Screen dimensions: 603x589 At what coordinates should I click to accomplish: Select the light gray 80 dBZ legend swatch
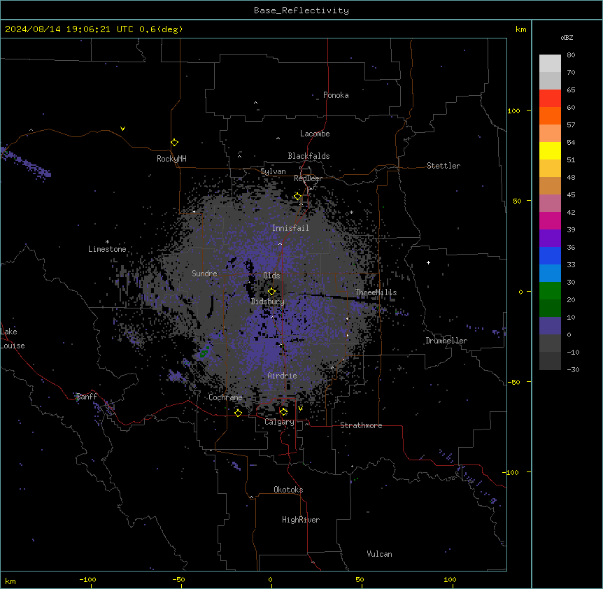pos(550,63)
